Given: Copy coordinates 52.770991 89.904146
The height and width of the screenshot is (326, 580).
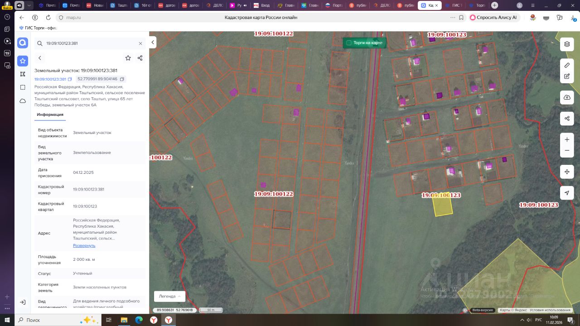Looking at the screenshot, I should [122, 79].
